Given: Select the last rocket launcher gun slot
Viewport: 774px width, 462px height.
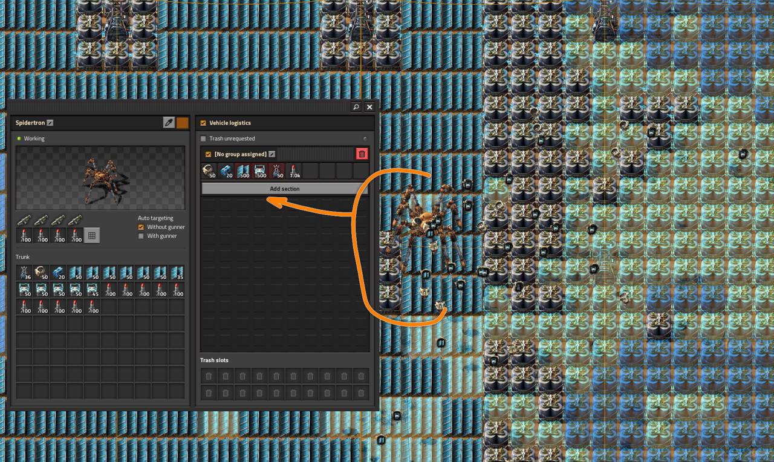Looking at the screenshot, I should click(x=75, y=220).
